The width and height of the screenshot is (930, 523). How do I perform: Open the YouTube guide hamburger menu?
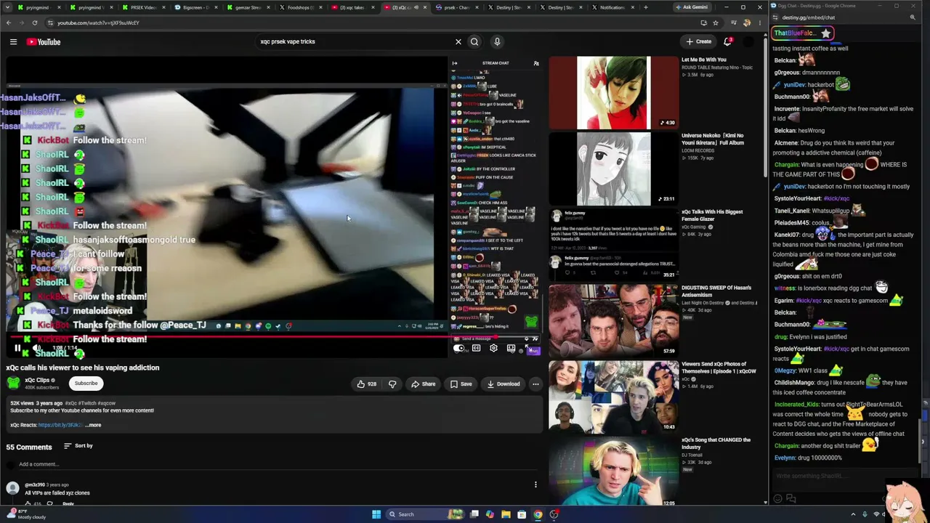pos(13,41)
